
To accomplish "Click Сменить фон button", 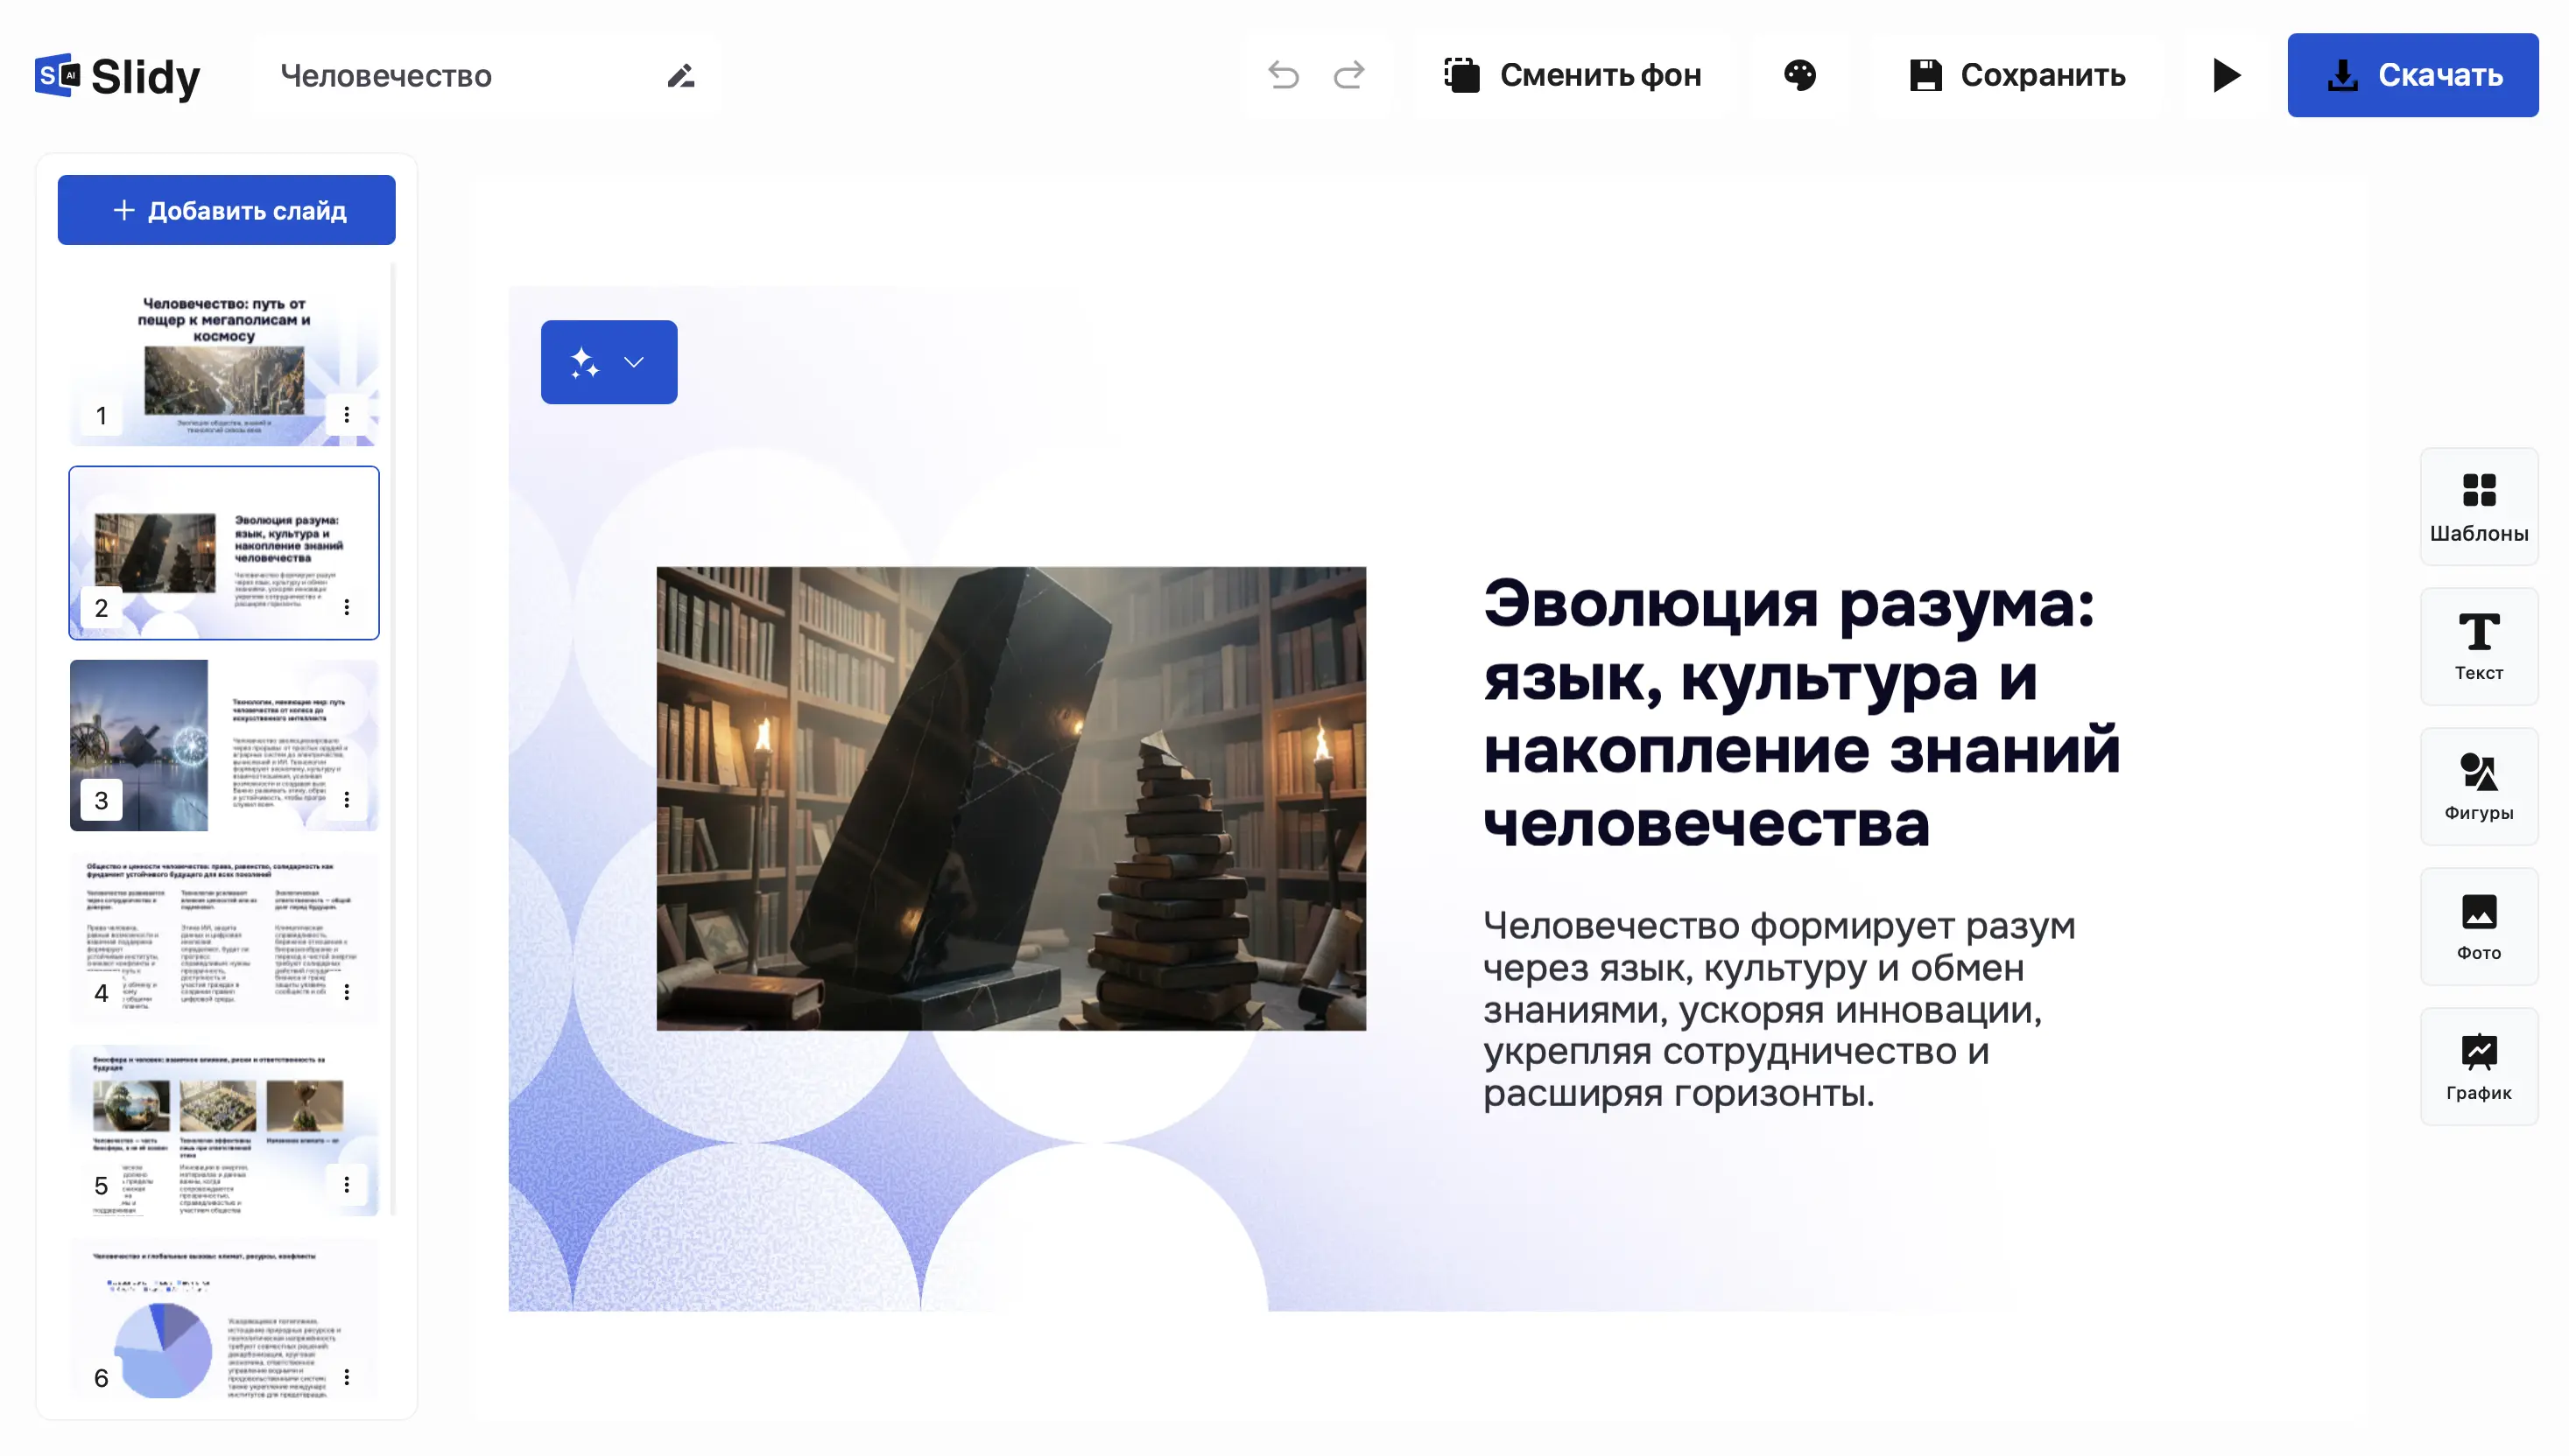I will (x=1573, y=75).
